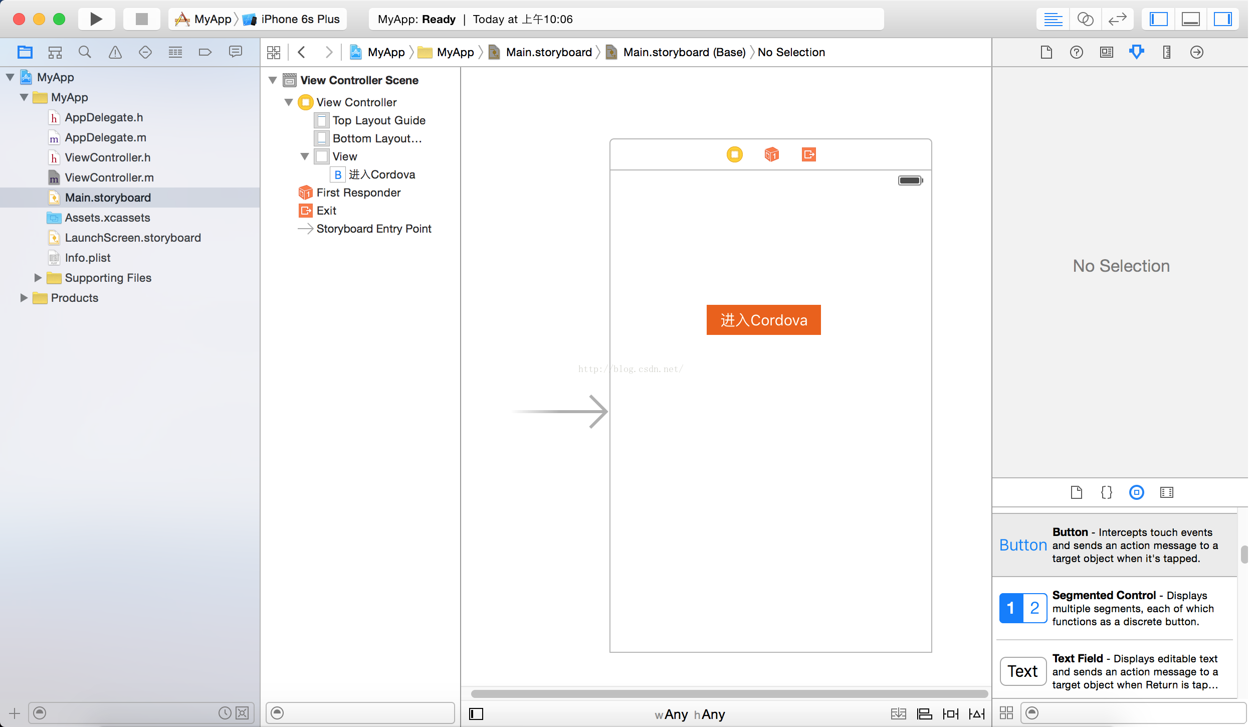Viewport: 1252px width, 727px height.
Task: Show the File inspector
Action: pyautogui.click(x=1046, y=52)
